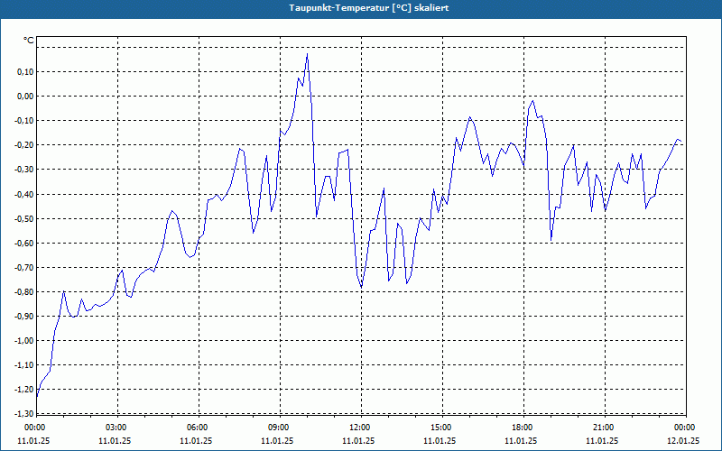Viewport: 722px width, 451px height.
Task: Click the '-1,30' y-axis label
Action: pos(24,413)
